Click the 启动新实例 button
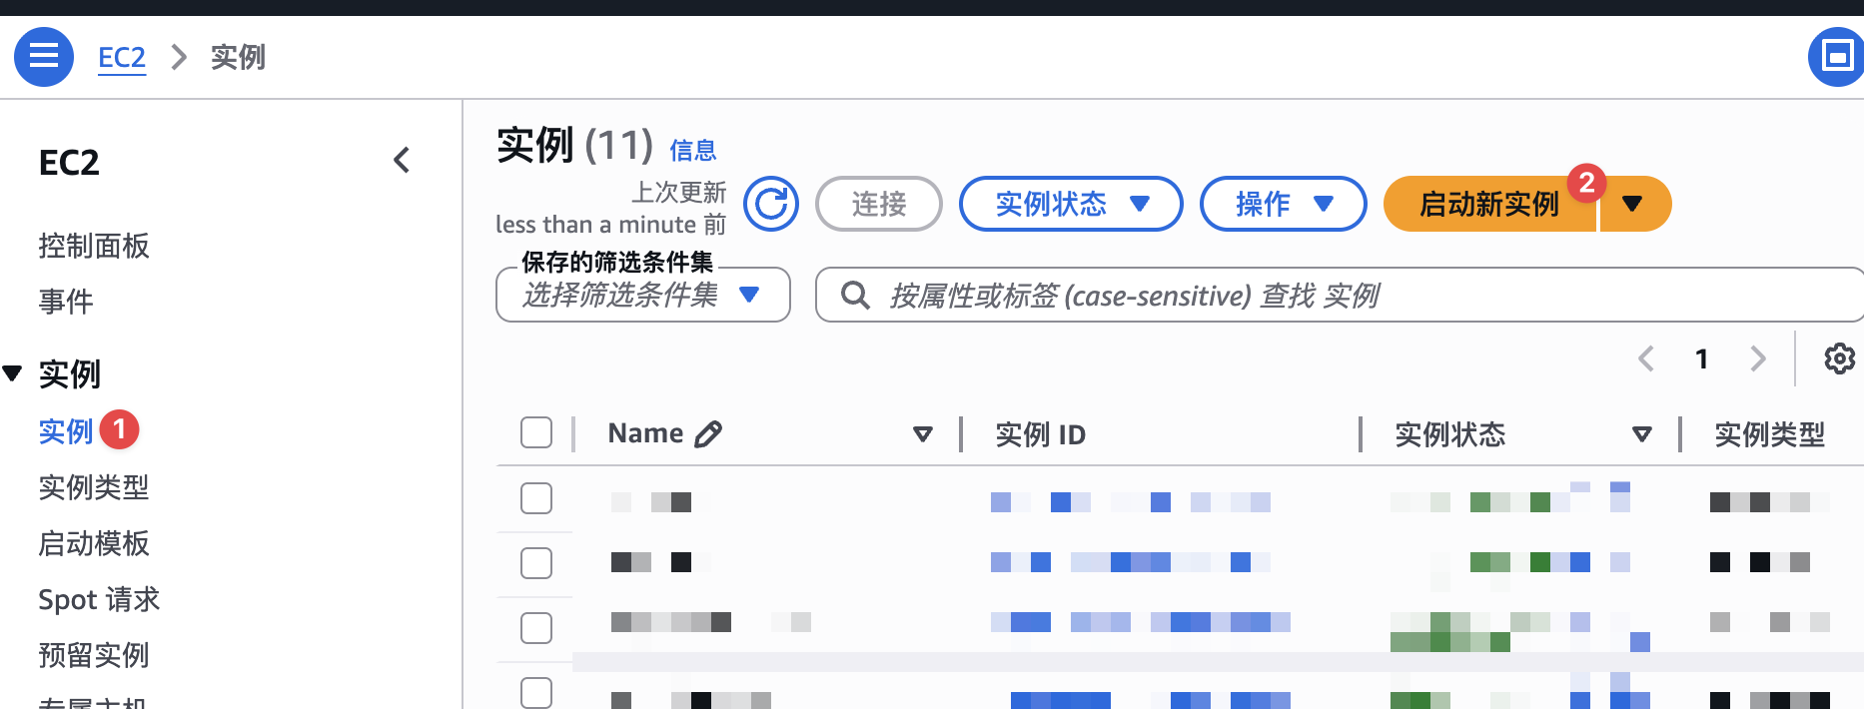The height and width of the screenshot is (709, 1864). coord(1489,204)
